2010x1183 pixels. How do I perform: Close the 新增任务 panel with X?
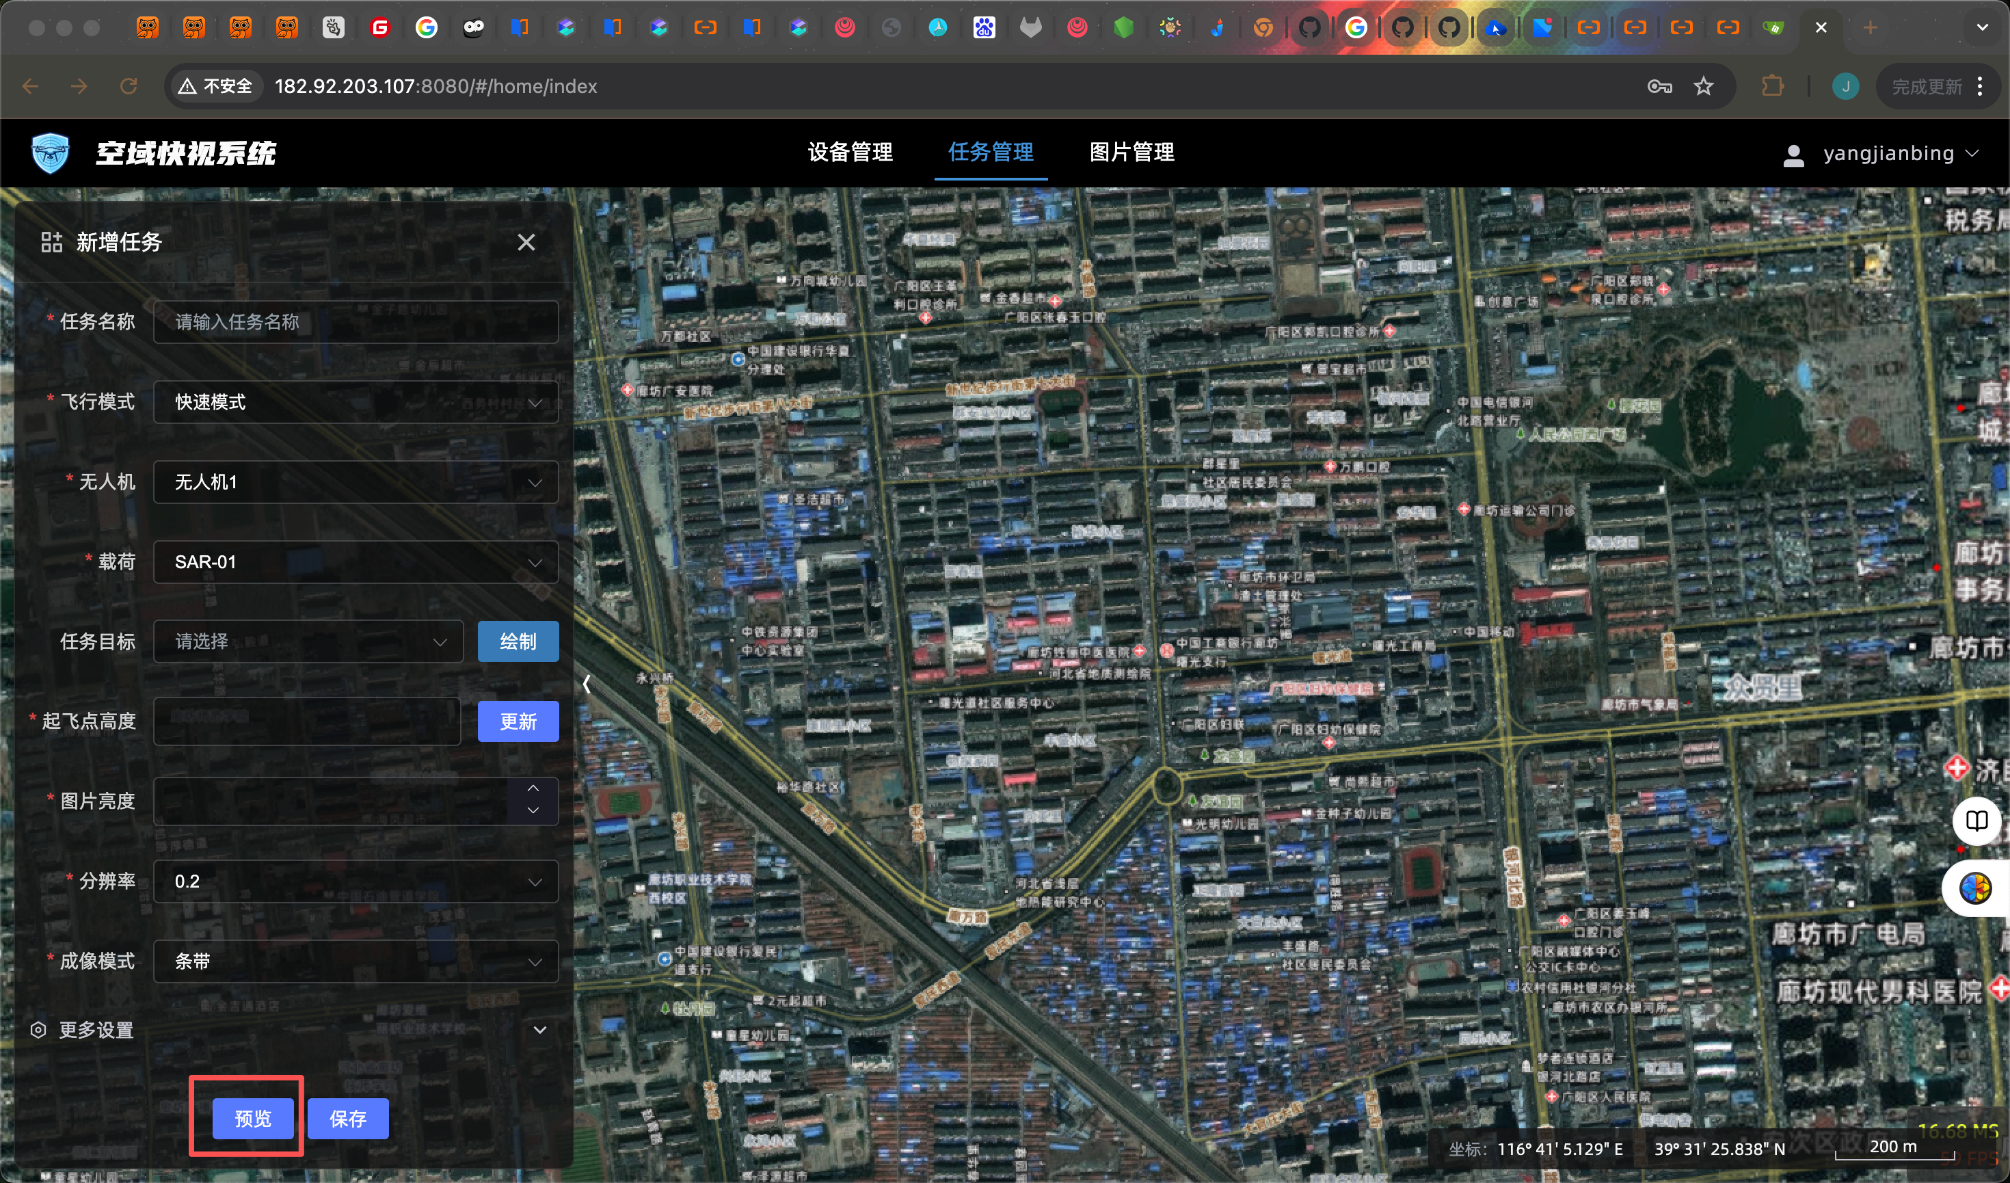pos(526,243)
